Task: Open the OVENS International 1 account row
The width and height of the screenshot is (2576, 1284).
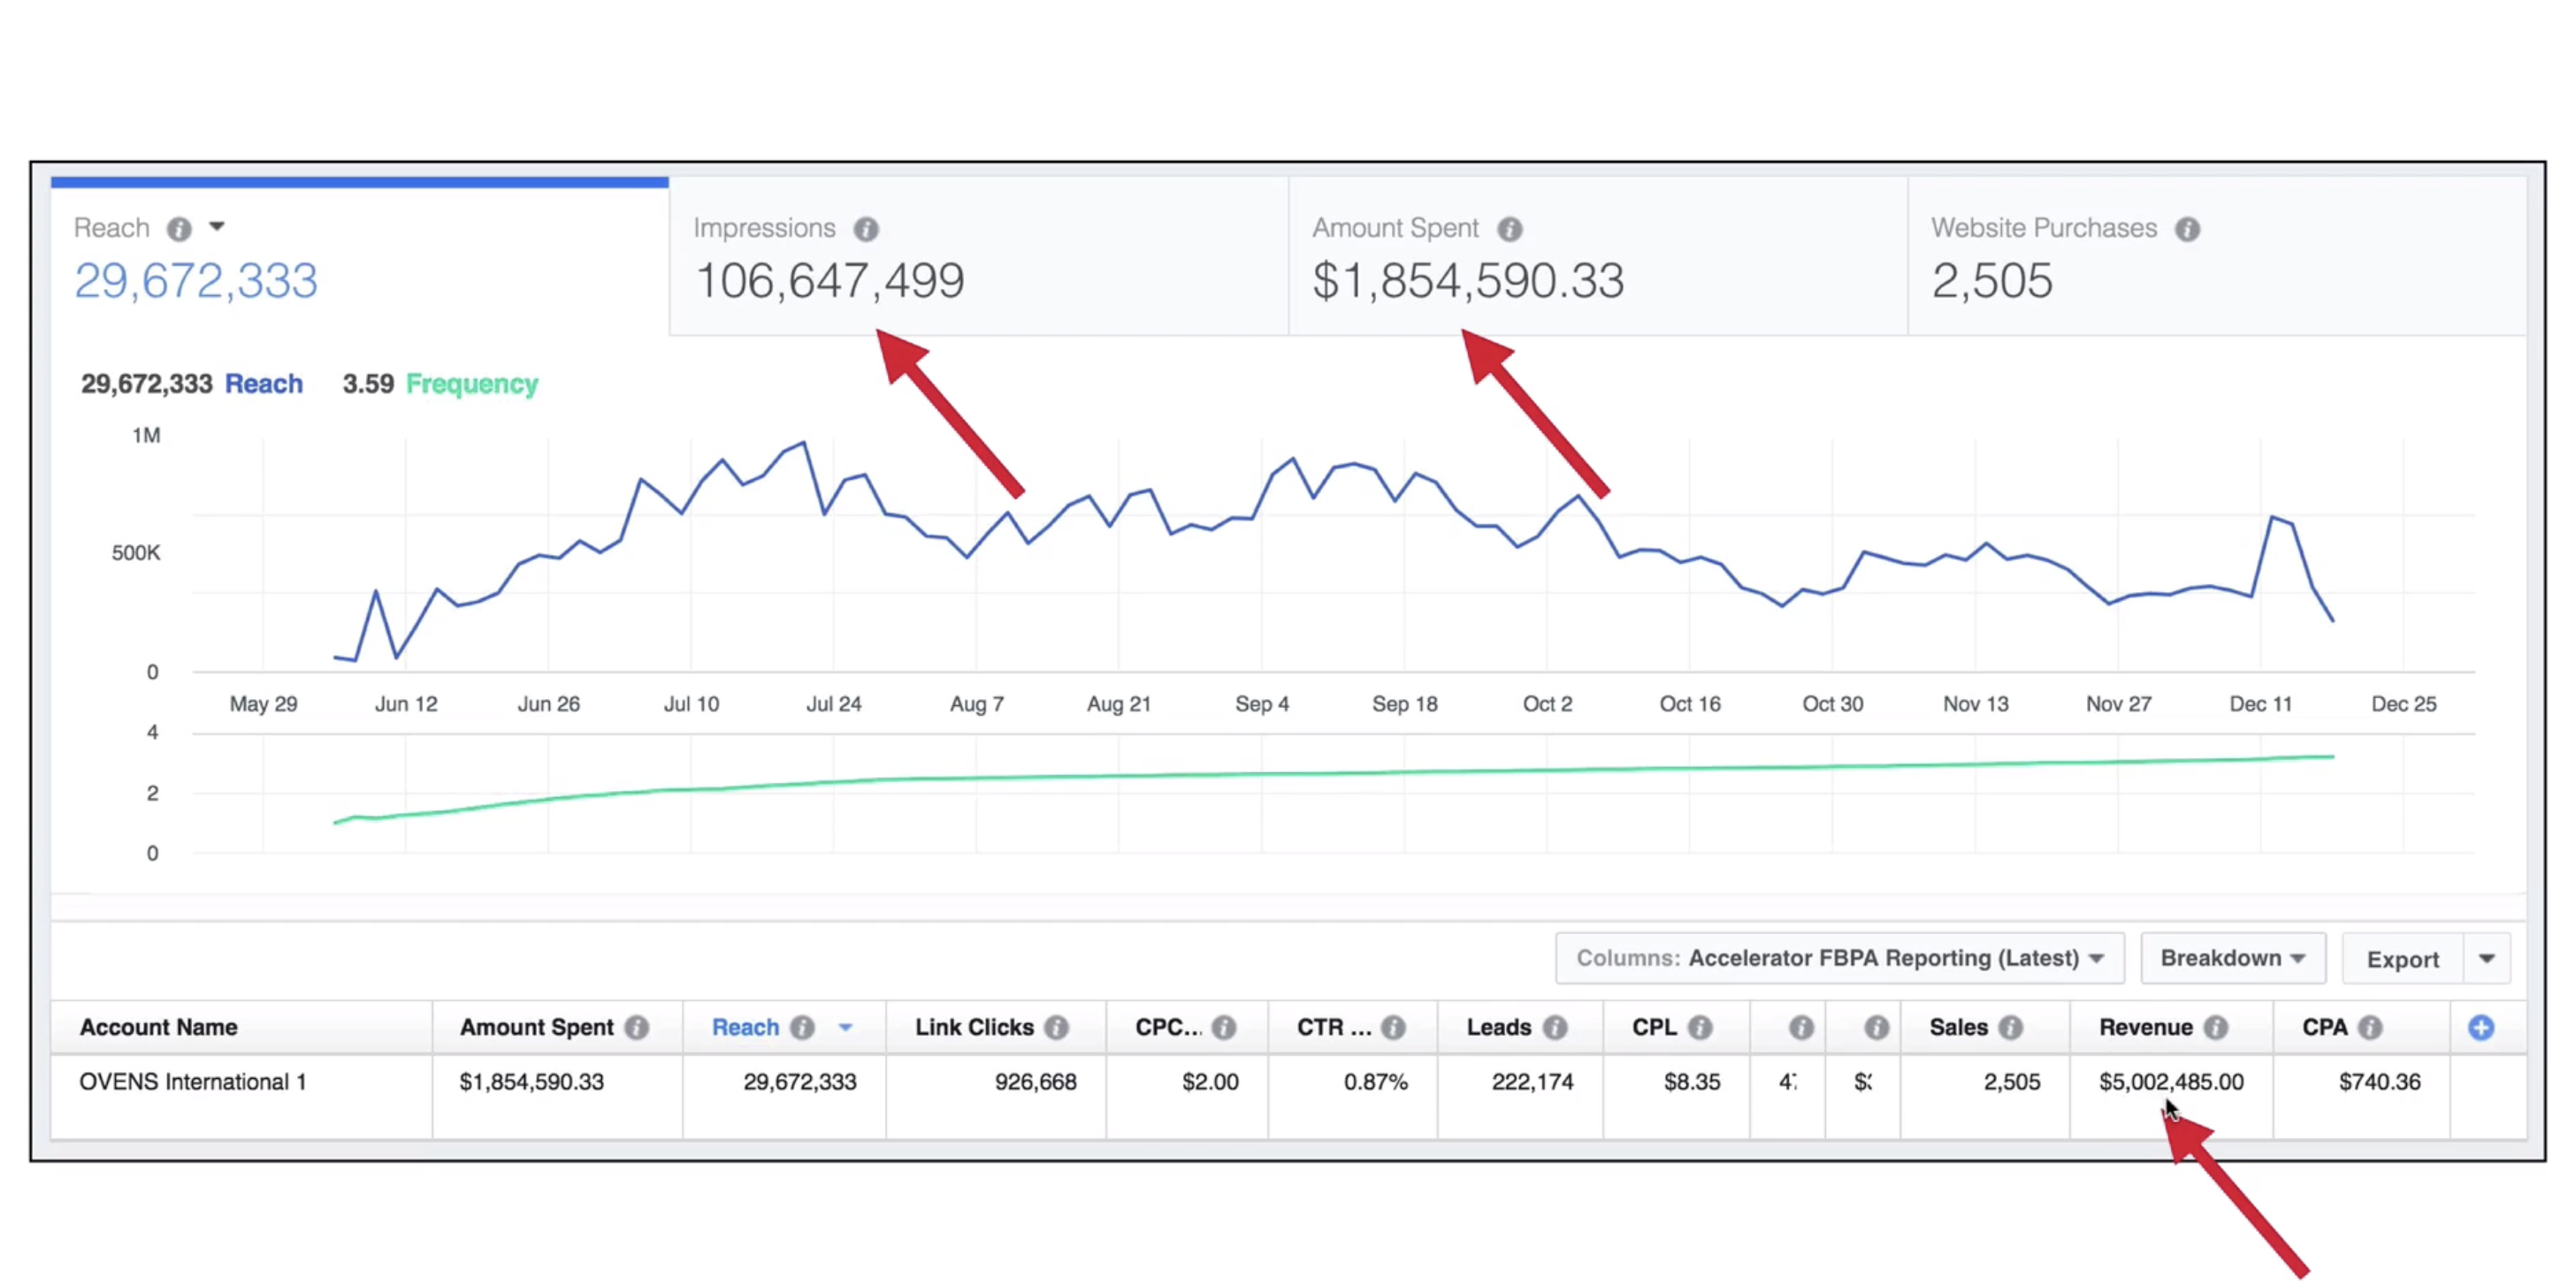Action: point(192,1083)
